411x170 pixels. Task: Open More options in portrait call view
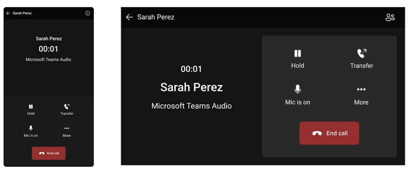click(x=67, y=128)
